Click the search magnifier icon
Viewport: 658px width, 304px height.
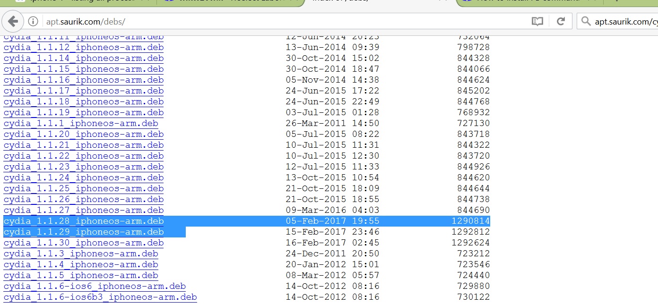click(586, 21)
